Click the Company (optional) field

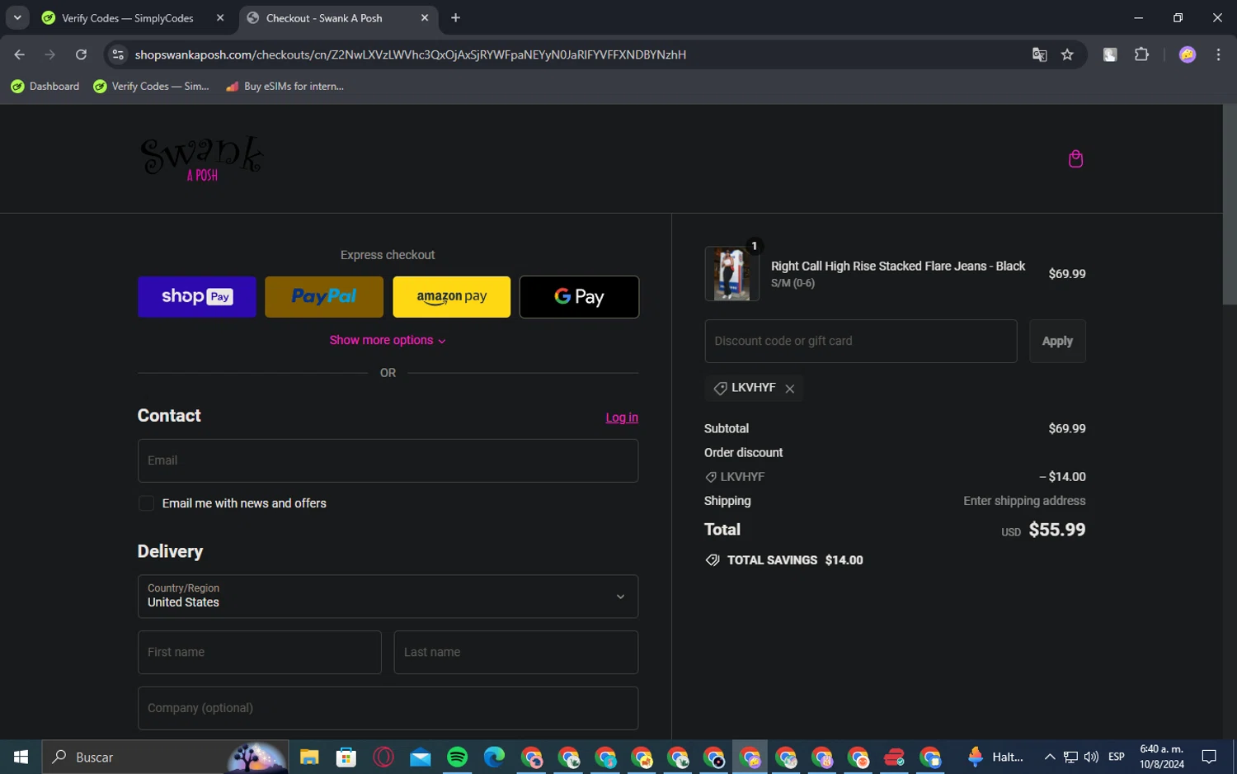pos(388,708)
